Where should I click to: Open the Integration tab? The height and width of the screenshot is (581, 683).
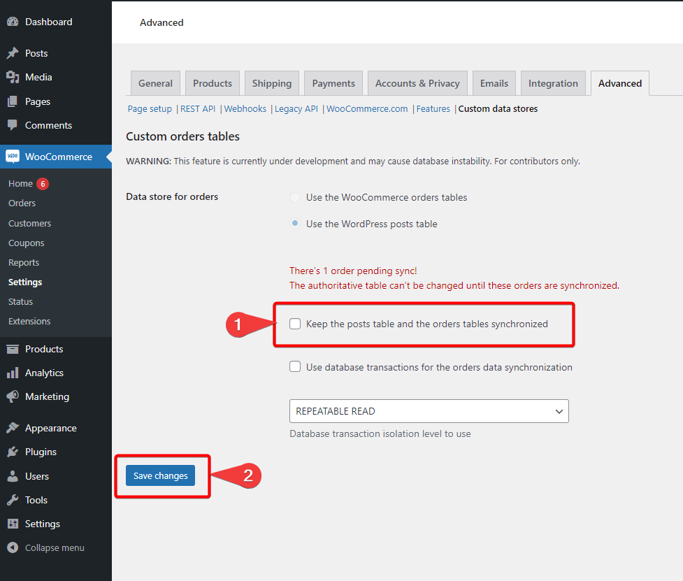(553, 83)
